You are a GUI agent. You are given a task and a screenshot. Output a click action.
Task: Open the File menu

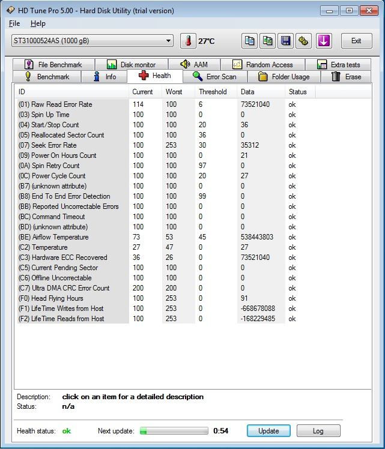tap(14, 23)
